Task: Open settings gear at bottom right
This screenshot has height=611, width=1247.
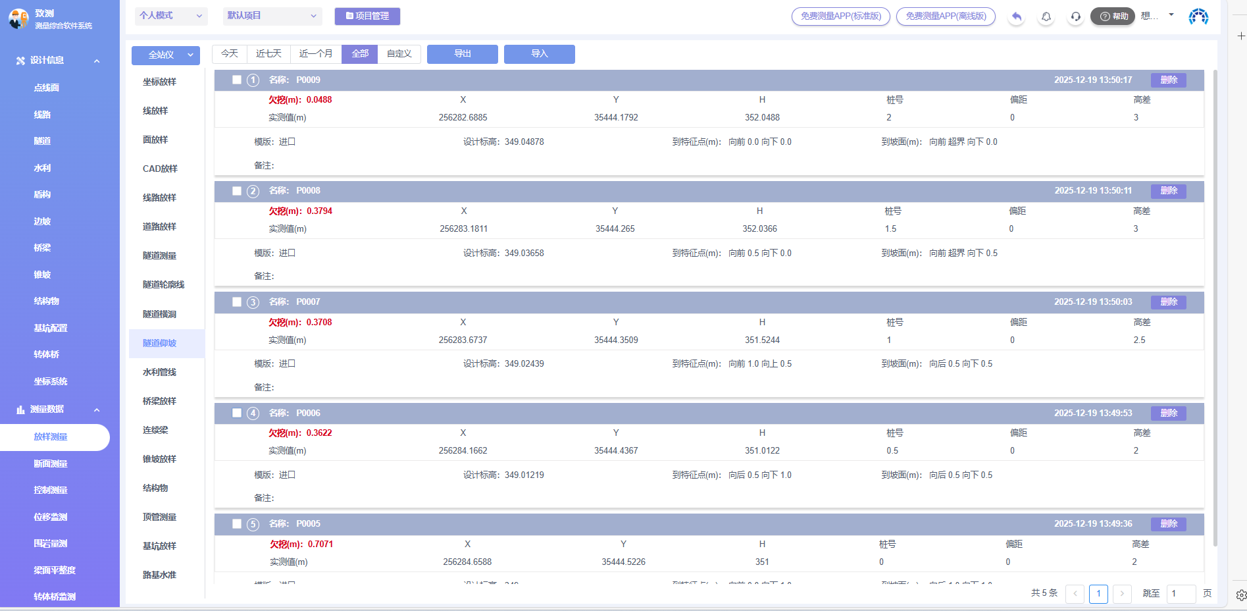Action: point(1241,595)
